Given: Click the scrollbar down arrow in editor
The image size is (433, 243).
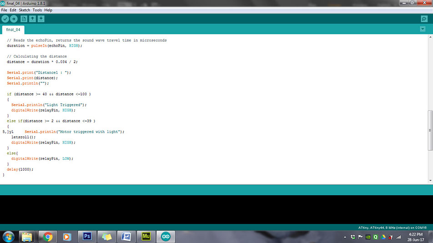Looking at the screenshot, I should pos(430,180).
